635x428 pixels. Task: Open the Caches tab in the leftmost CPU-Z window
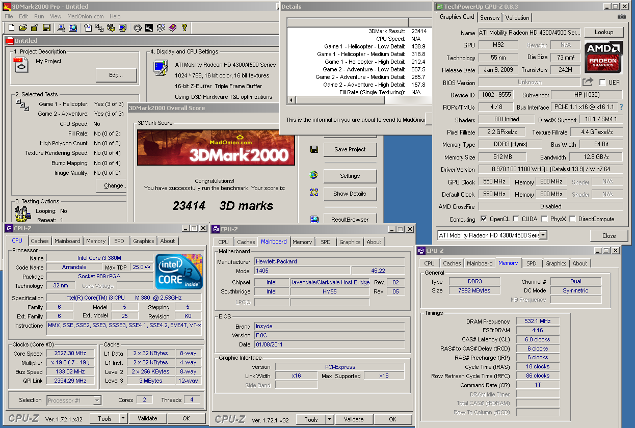tap(40, 241)
